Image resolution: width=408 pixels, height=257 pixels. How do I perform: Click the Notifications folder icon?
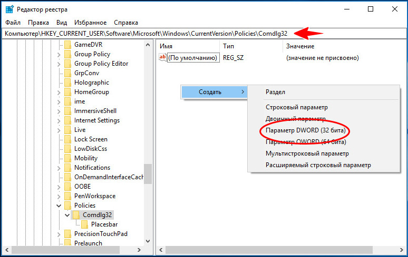coord(67,168)
